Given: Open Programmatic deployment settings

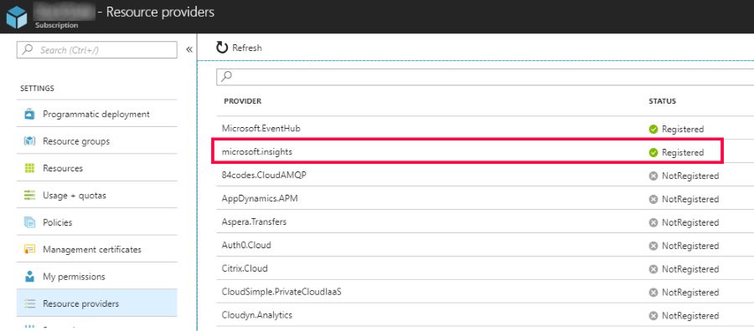Looking at the screenshot, I should click(96, 115).
